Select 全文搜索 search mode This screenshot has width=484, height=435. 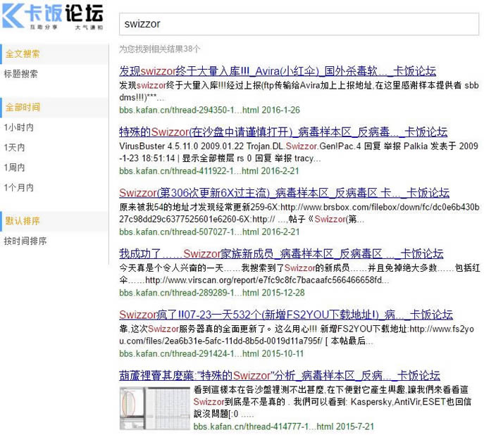click(23, 53)
